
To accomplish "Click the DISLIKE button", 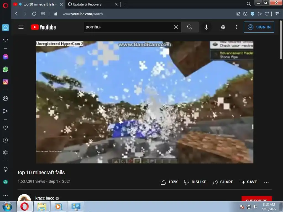I will (x=195, y=182).
